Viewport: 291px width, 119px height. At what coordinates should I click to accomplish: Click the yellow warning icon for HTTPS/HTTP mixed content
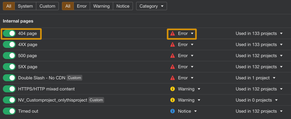point(172,89)
